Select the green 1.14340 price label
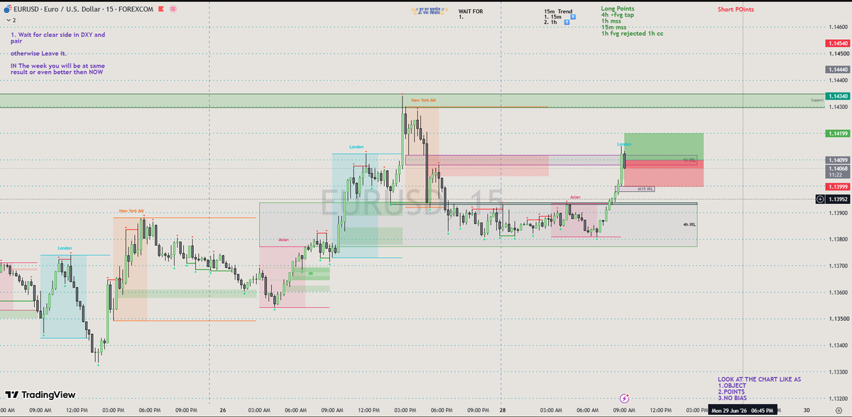This screenshot has height=417, width=852. click(838, 96)
